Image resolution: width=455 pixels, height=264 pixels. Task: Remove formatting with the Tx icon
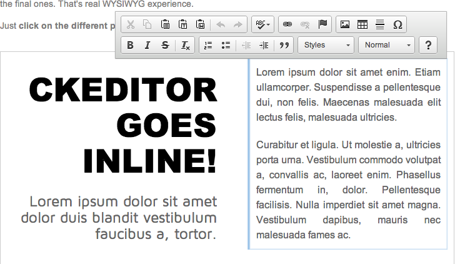coord(185,45)
